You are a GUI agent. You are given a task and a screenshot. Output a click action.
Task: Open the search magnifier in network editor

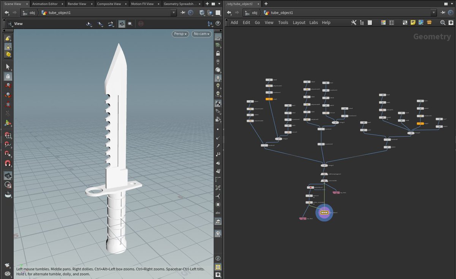[443, 23]
